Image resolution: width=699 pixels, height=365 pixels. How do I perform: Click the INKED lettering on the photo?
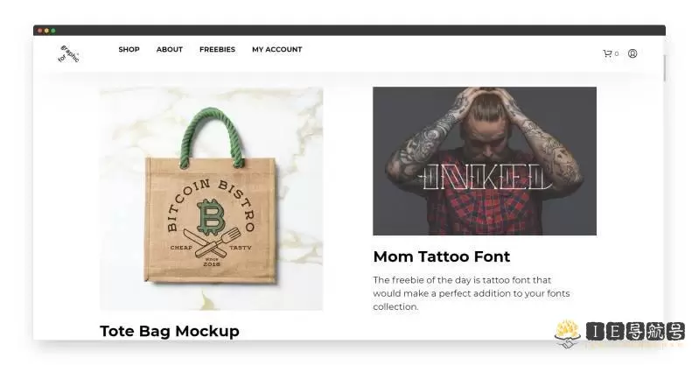point(486,177)
